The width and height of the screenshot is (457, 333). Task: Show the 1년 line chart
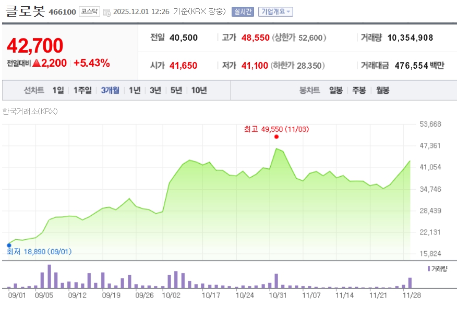pyautogui.click(x=135, y=90)
